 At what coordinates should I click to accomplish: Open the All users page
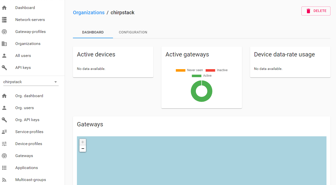[32, 56]
